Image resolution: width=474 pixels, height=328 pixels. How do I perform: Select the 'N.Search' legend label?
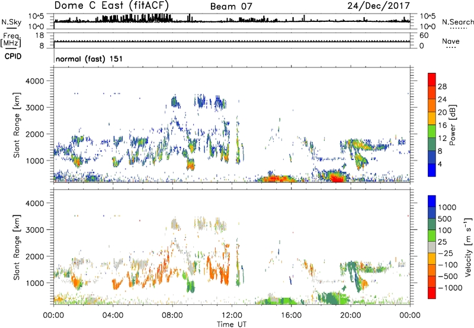click(458, 22)
